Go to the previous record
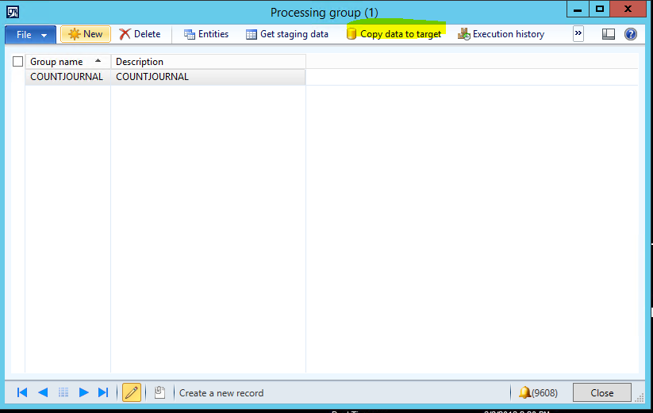The width and height of the screenshot is (653, 413). click(x=43, y=392)
